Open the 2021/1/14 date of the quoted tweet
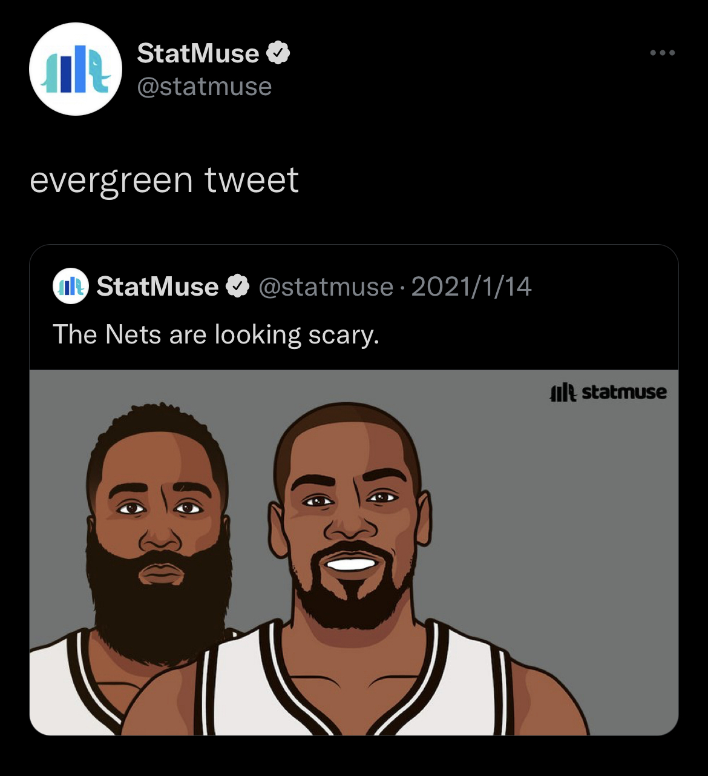Image resolution: width=708 pixels, height=776 pixels. tap(471, 287)
